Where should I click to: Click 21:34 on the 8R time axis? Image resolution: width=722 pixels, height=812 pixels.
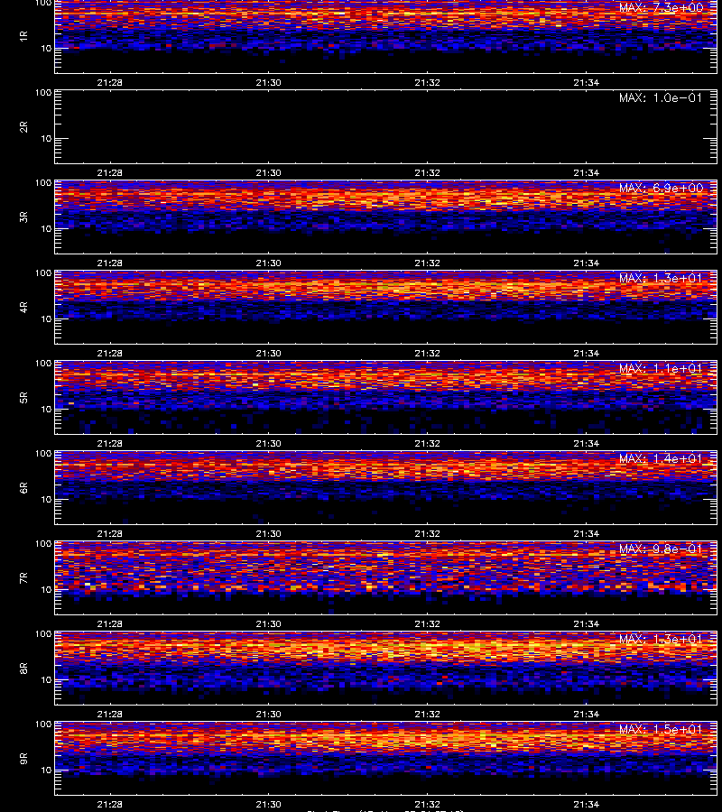click(587, 715)
